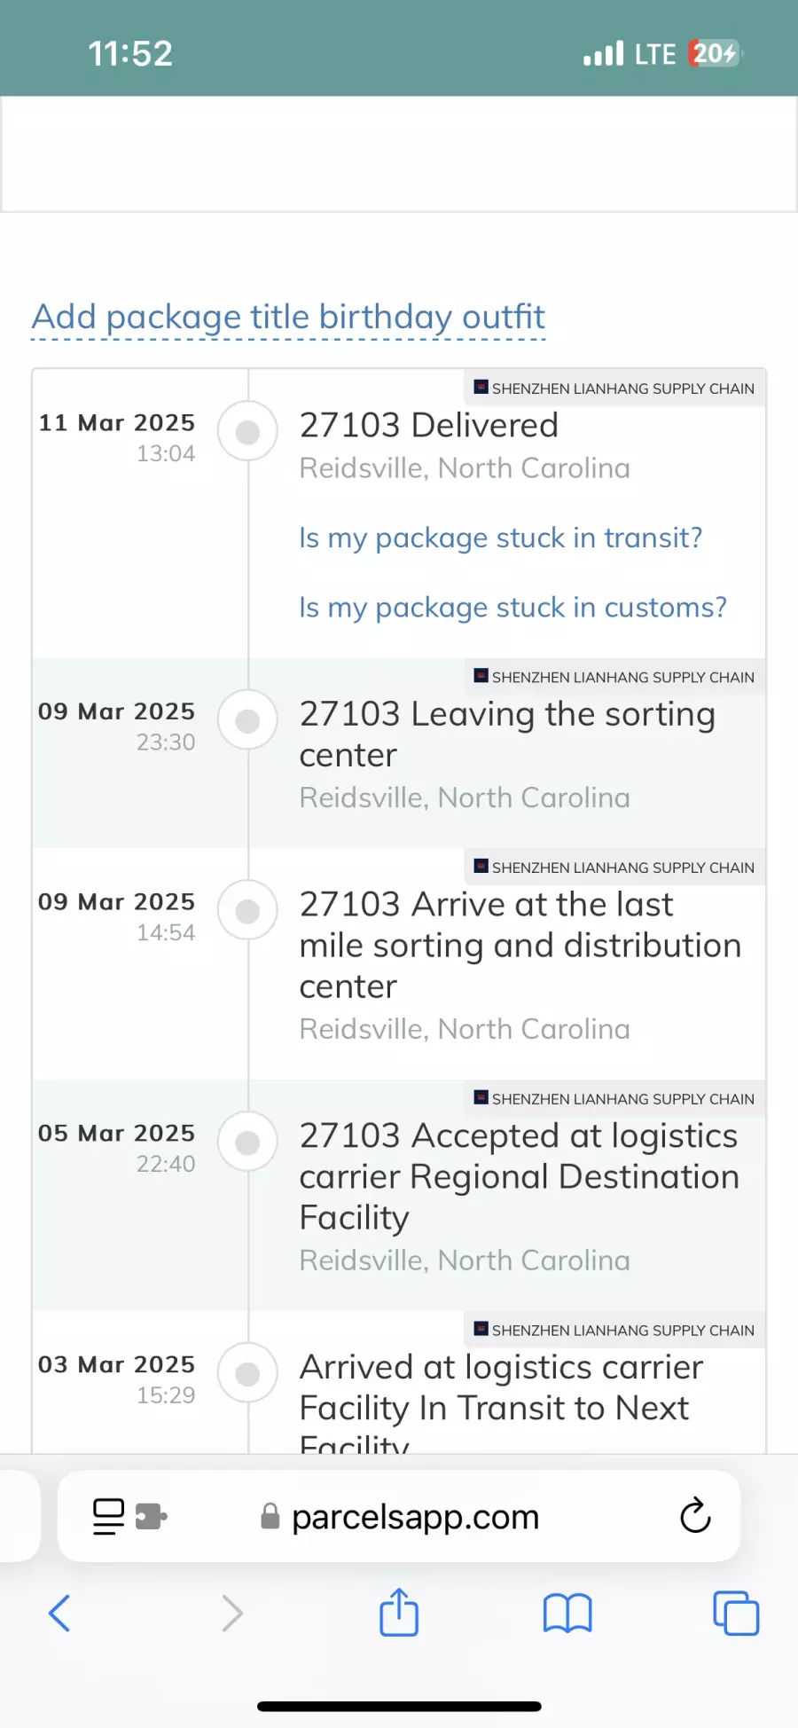The width and height of the screenshot is (798, 1728).
Task: Tap the Safari forward arrow
Action: (231, 1613)
